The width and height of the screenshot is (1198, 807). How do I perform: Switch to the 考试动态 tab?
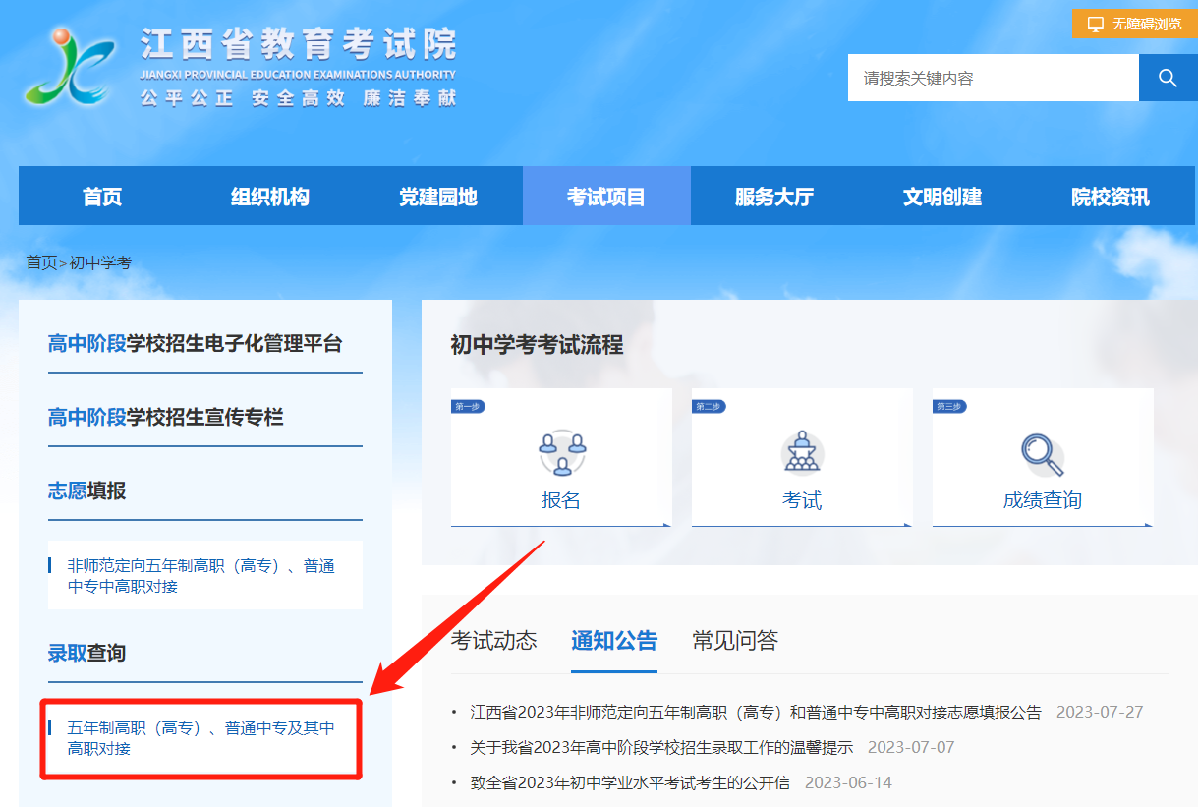(x=494, y=641)
